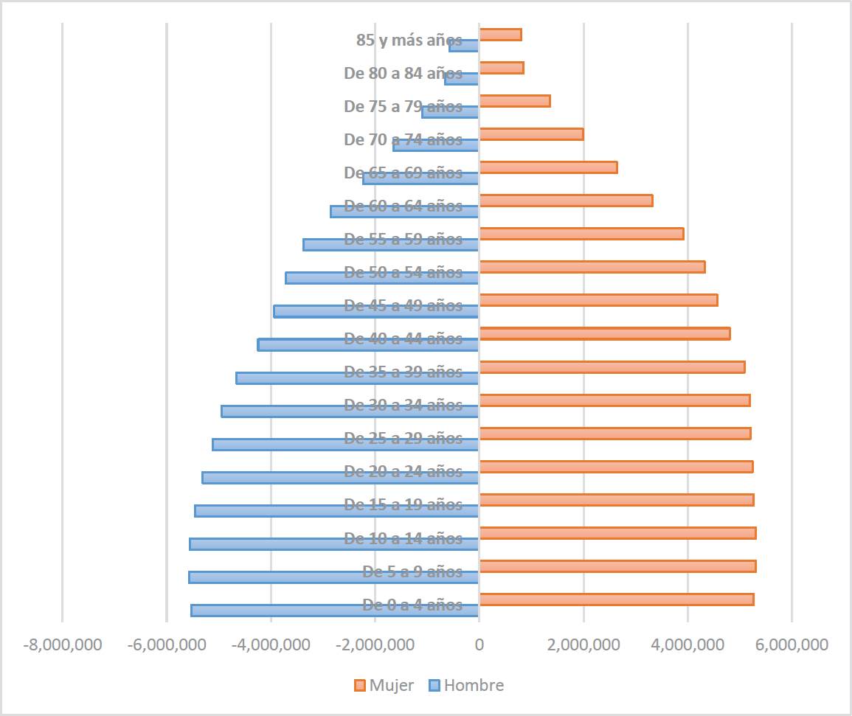
Task: Click the Mujer bar for 20 a 24 años
Action: [x=616, y=467]
